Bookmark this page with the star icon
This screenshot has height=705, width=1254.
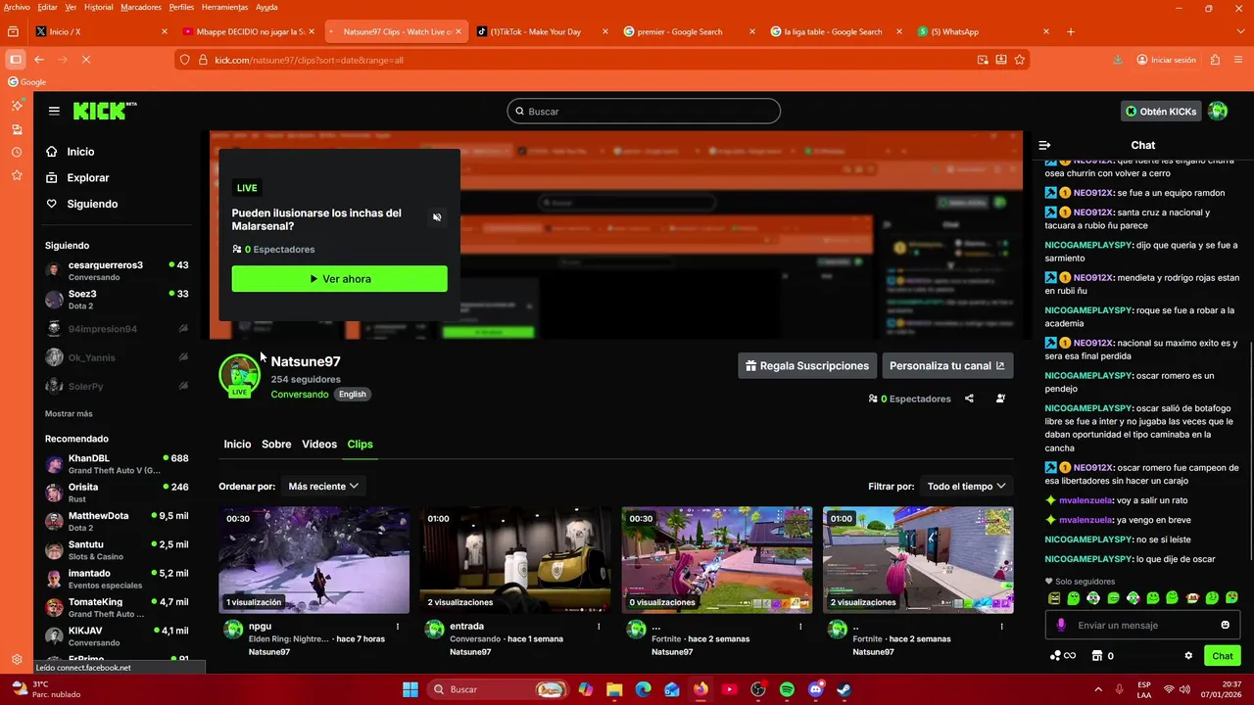point(1020,60)
